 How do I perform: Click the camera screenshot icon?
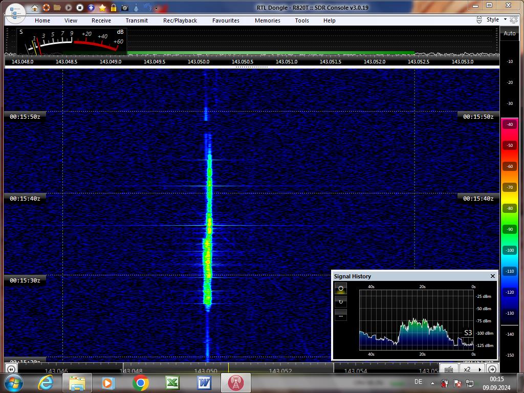pyautogui.click(x=125, y=7)
